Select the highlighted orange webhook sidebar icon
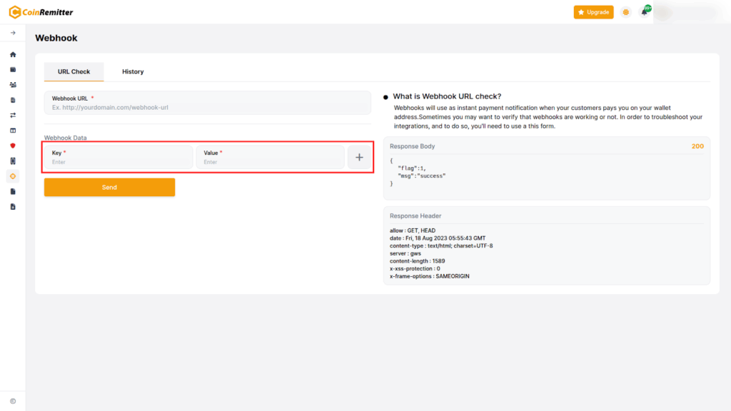This screenshot has height=411, width=731. [x=13, y=176]
